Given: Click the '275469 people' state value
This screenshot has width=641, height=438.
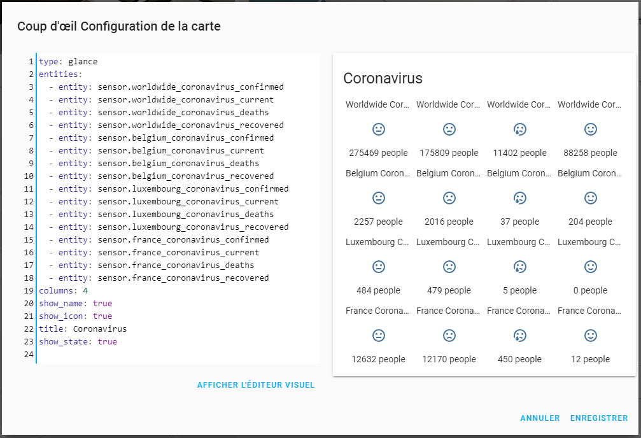Looking at the screenshot, I should coord(378,153).
